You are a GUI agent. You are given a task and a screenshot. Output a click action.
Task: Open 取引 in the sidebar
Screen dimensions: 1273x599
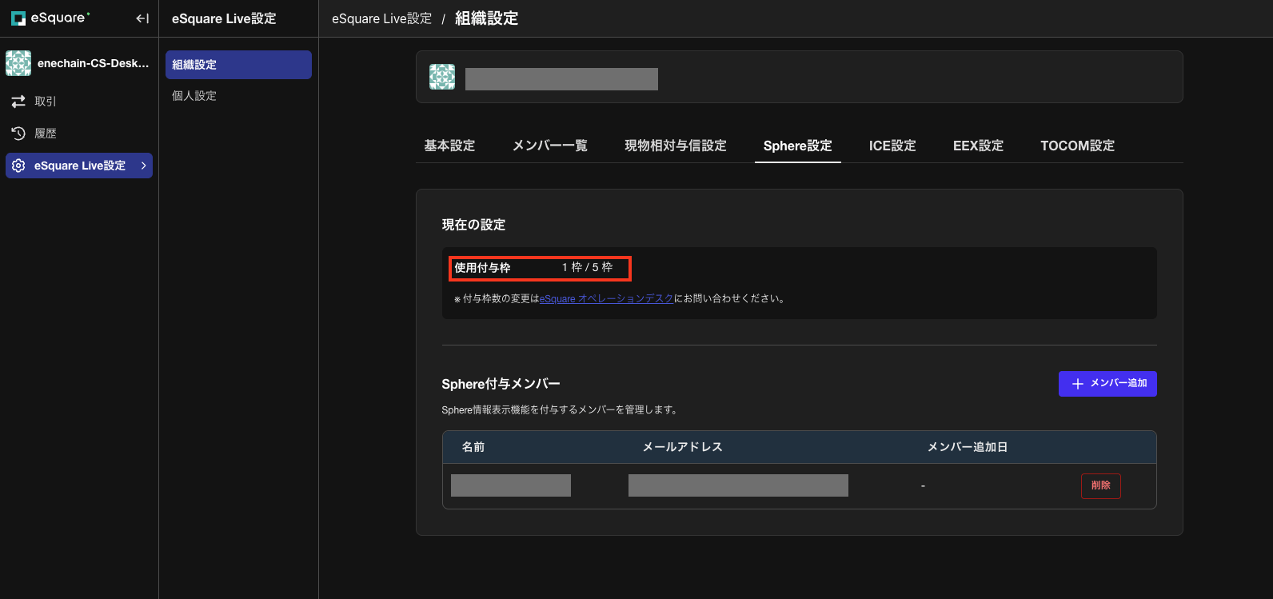pos(79,102)
